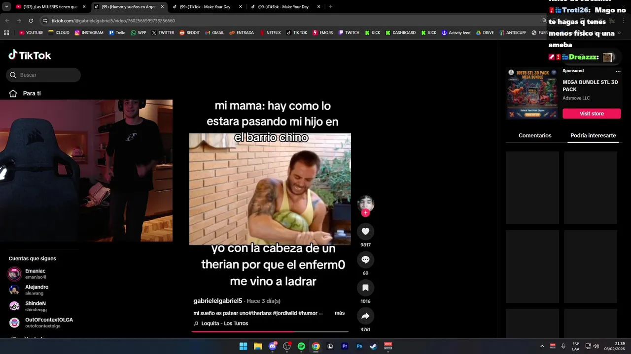The width and height of the screenshot is (631, 354).
Task: Open the Chrome apps grid icon
Action: click(x=6, y=33)
